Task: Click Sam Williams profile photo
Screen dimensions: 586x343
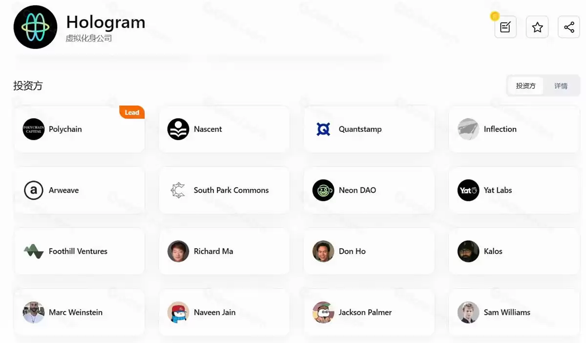Action: [468, 312]
